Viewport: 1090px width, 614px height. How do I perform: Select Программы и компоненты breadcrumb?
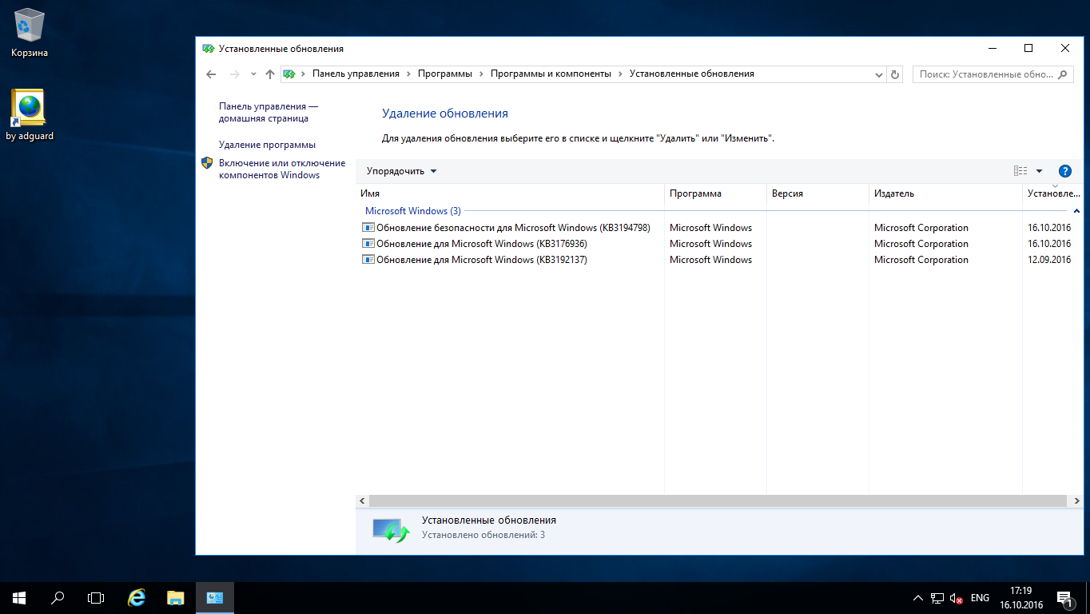coord(551,74)
